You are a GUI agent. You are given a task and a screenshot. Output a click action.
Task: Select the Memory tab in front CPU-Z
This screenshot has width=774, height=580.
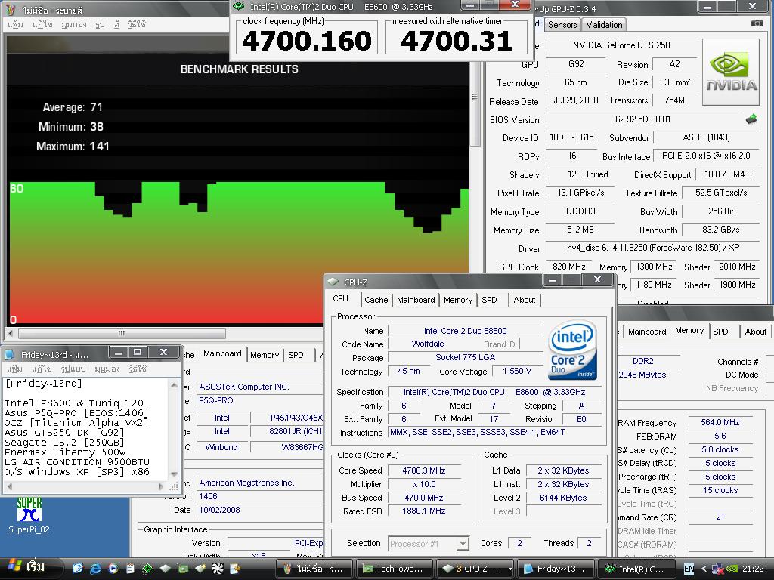[x=457, y=300]
